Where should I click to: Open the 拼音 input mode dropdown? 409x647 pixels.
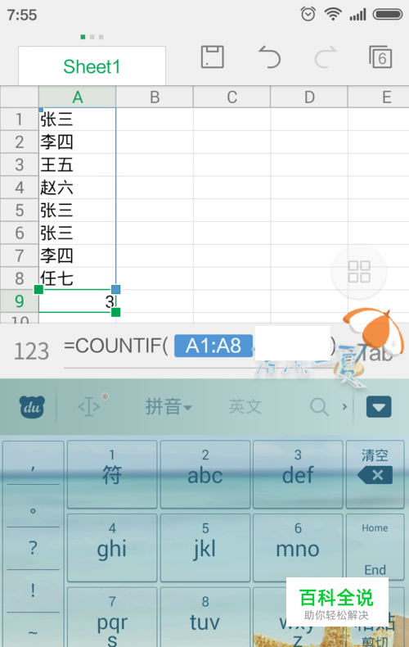[169, 407]
